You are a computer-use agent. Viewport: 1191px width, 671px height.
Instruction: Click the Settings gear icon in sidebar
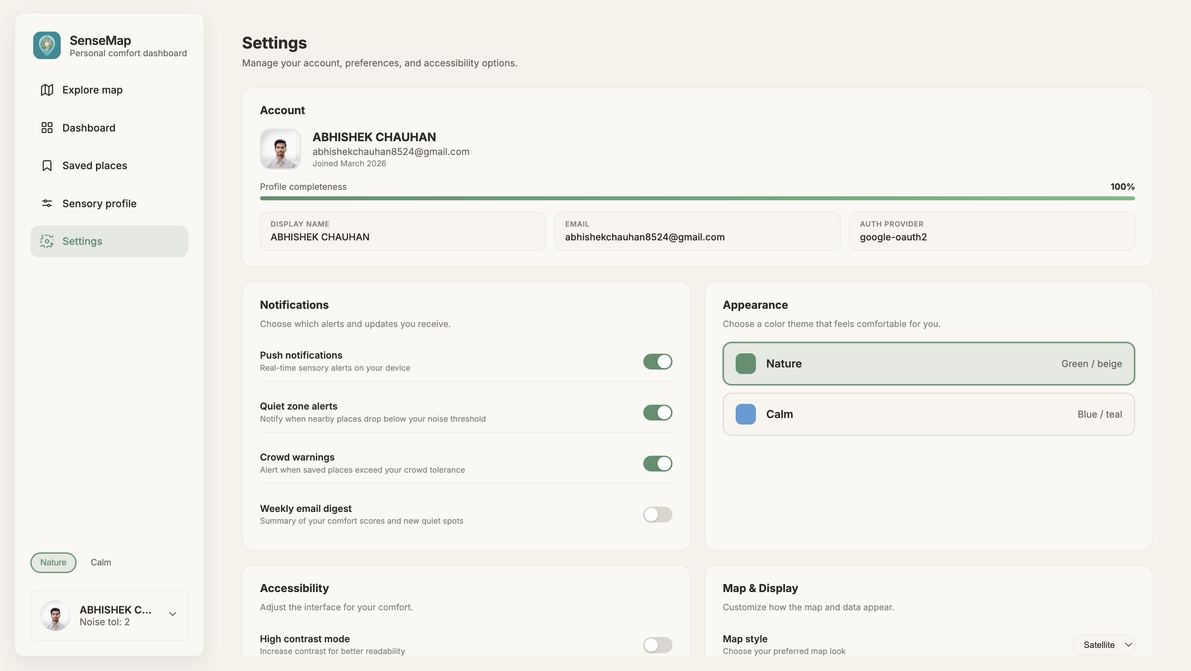click(47, 241)
